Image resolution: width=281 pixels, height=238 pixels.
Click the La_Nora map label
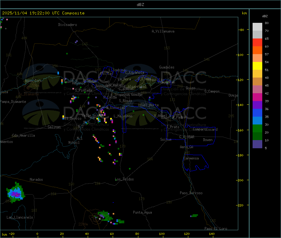124,79
